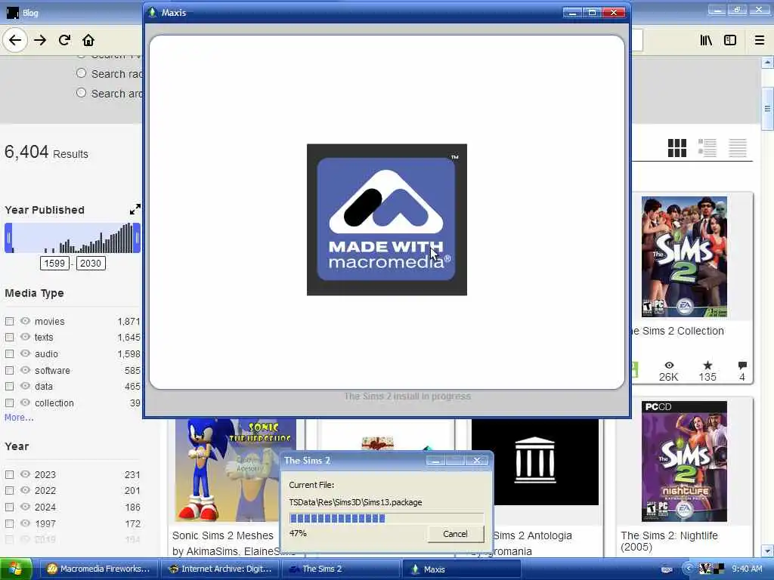Open the browser library icon
The height and width of the screenshot is (580, 774).
tap(706, 40)
